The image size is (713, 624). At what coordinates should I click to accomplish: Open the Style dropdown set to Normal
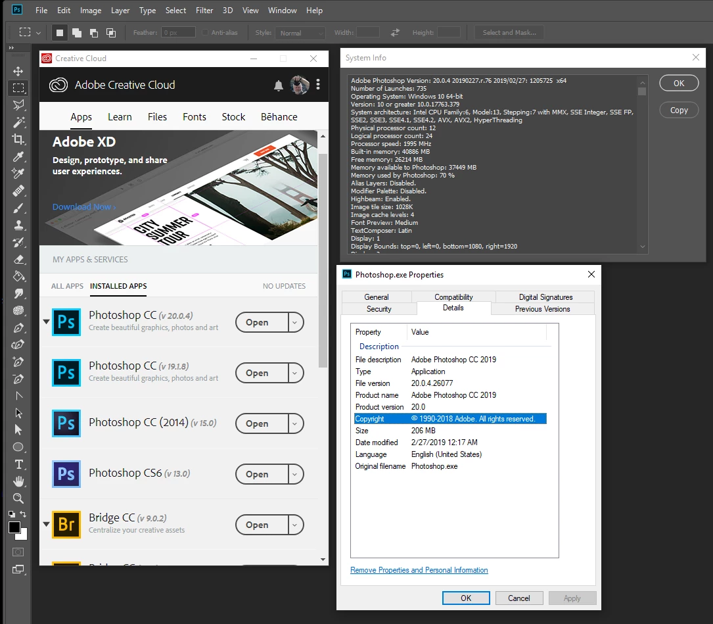[x=300, y=33]
